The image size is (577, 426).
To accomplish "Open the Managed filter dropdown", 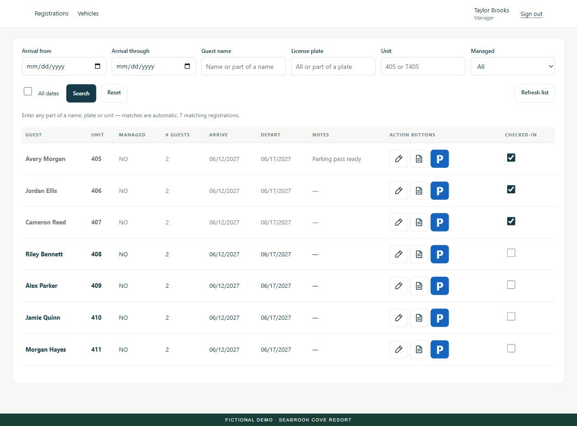I will [x=513, y=66].
